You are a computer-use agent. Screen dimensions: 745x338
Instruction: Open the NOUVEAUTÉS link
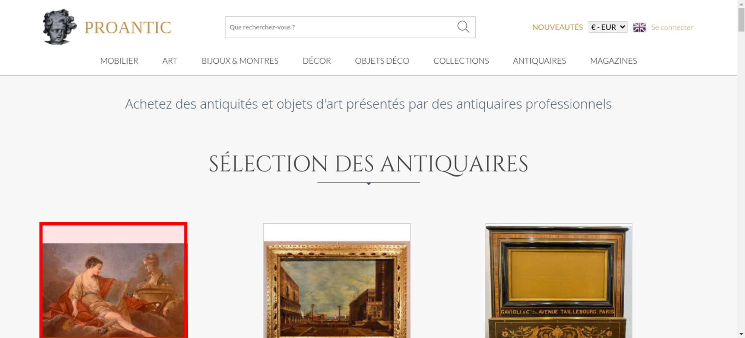(x=557, y=27)
